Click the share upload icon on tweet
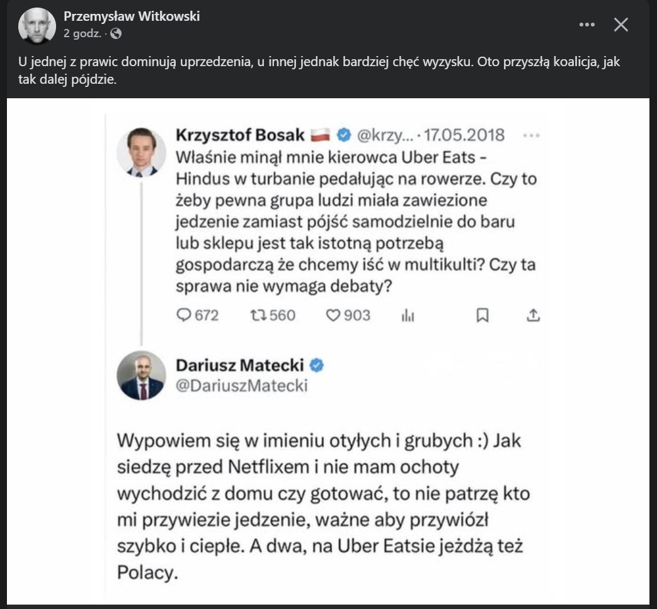 pos(533,315)
